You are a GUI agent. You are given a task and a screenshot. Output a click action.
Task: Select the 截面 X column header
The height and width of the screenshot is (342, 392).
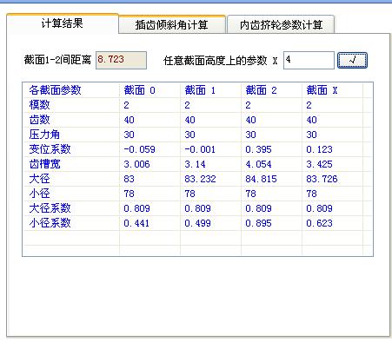coord(322,90)
